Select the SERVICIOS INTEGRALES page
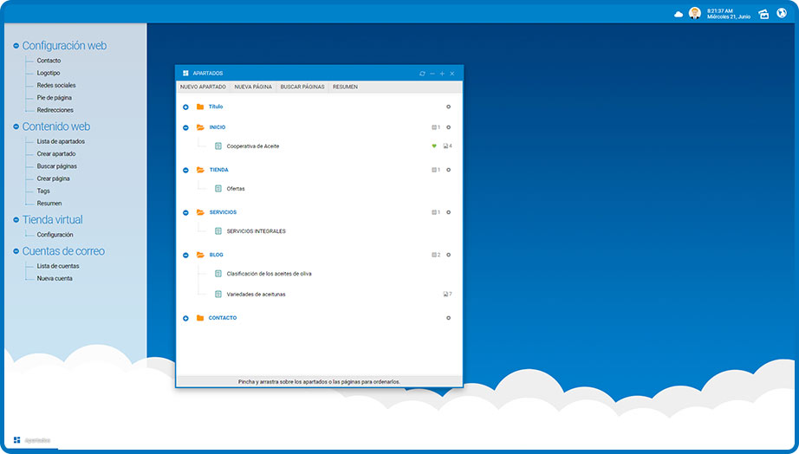This screenshot has height=454, width=799. coord(256,231)
